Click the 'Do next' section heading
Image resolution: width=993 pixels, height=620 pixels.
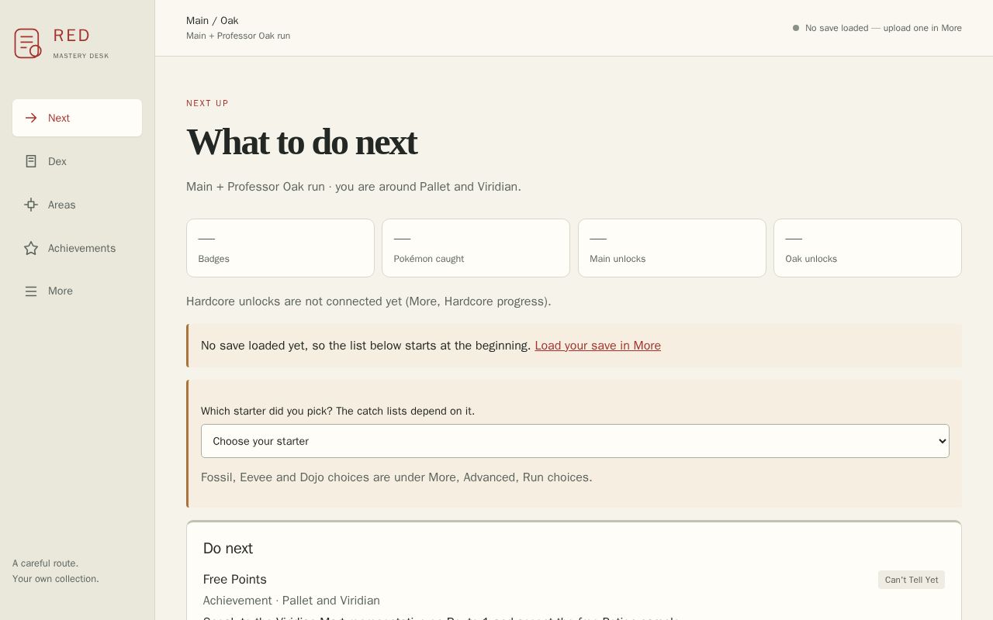pyautogui.click(x=228, y=549)
